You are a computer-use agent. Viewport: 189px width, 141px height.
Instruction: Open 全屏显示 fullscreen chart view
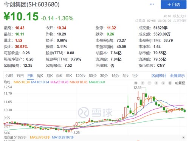[x=177, y=76]
